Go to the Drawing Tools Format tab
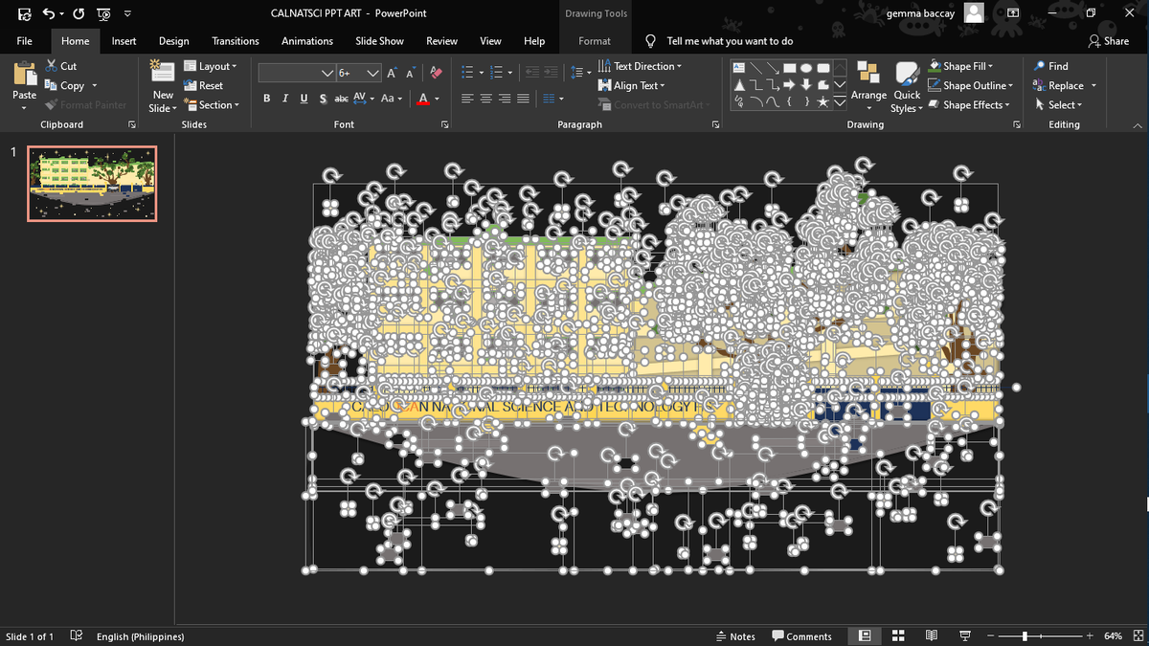1149x646 pixels. (x=595, y=41)
